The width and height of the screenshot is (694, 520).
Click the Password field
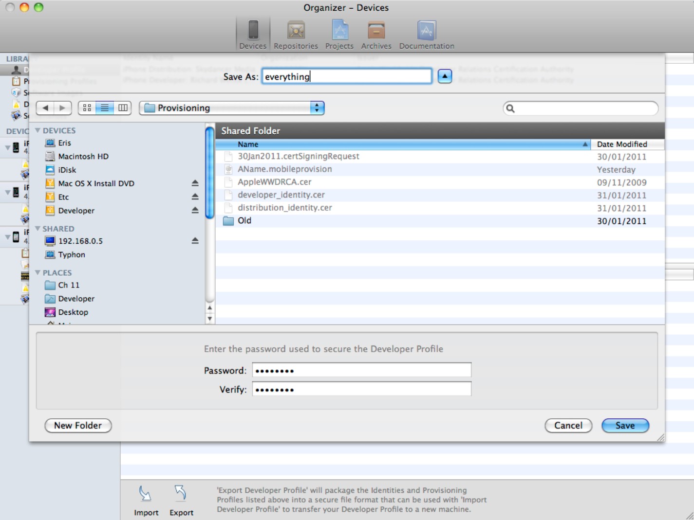[x=362, y=370]
